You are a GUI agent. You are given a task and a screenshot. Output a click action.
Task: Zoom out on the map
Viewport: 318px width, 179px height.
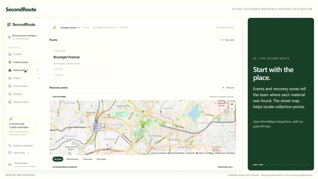pos(232,109)
